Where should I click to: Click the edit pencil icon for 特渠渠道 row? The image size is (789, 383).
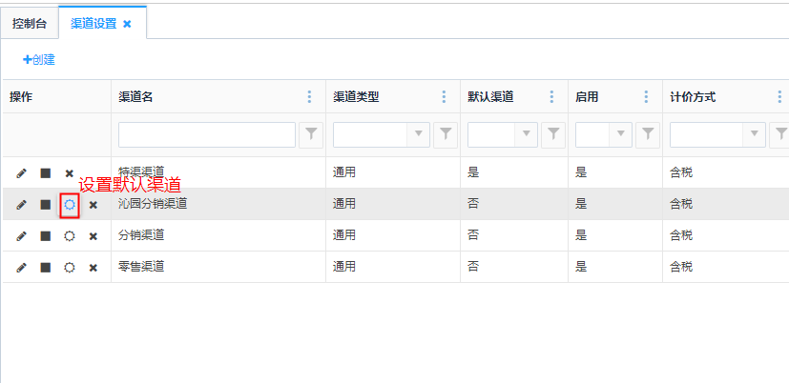pyautogui.click(x=21, y=173)
